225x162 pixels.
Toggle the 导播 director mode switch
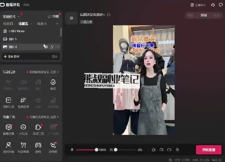(x=53, y=16)
